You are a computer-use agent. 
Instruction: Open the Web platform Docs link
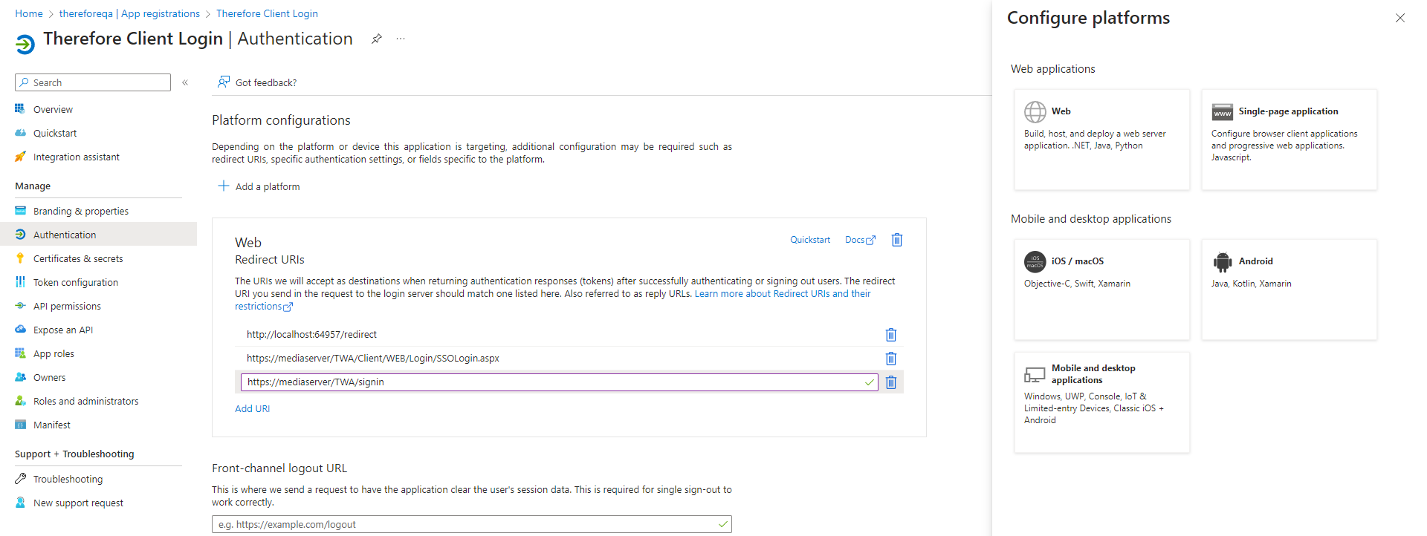point(860,240)
